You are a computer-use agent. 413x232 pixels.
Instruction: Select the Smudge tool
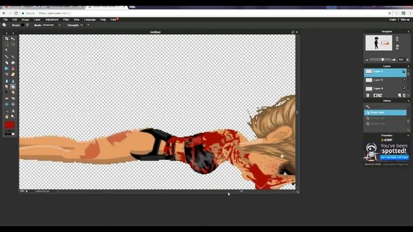[6, 86]
